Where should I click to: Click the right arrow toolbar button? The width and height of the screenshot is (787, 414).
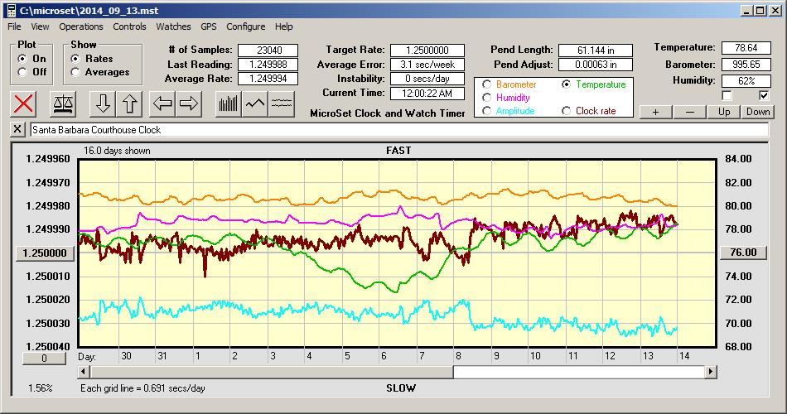189,103
